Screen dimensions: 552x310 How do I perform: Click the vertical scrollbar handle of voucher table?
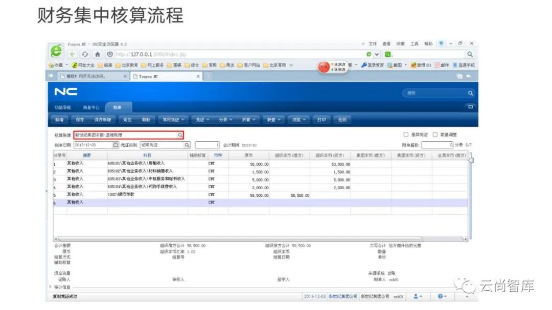[x=471, y=160]
